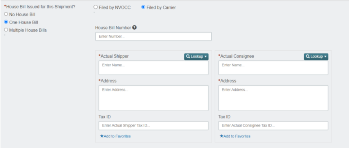Click the Actual Shipper name field
Viewport: 349px width, 148px height.
click(153, 68)
